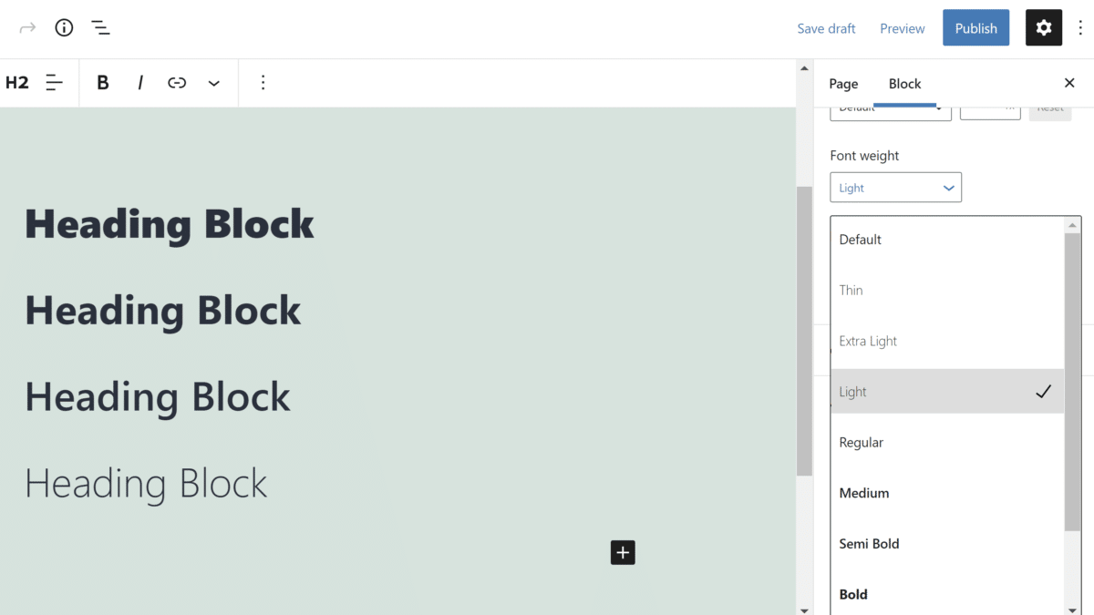1094x615 pixels.
Task: Switch to the Page tab
Action: pyautogui.click(x=843, y=84)
